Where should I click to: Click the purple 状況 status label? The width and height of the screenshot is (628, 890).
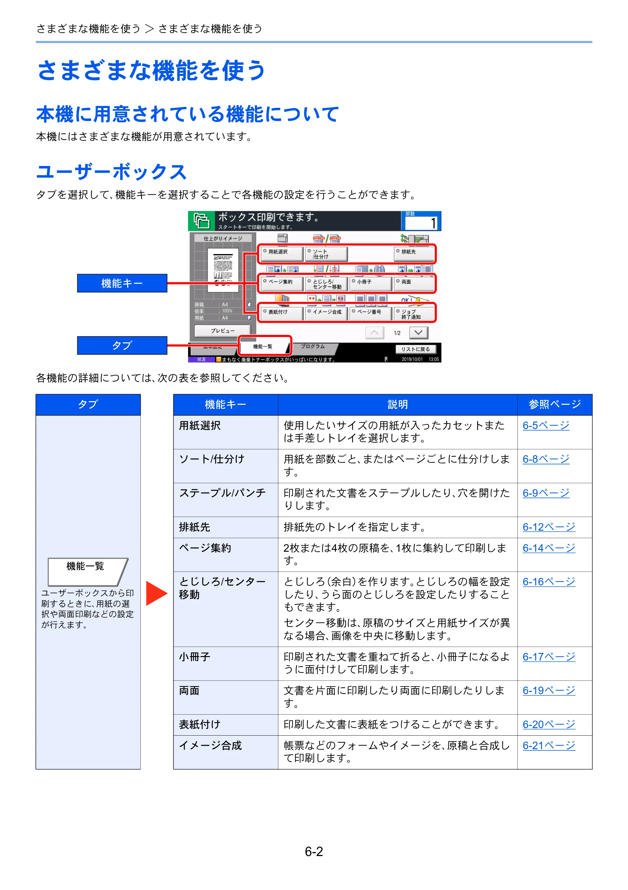201,359
